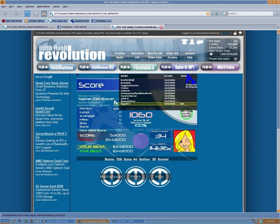Click Play Flash Flash Revolution button
This screenshot has height=224, width=280.
pos(56,67)
